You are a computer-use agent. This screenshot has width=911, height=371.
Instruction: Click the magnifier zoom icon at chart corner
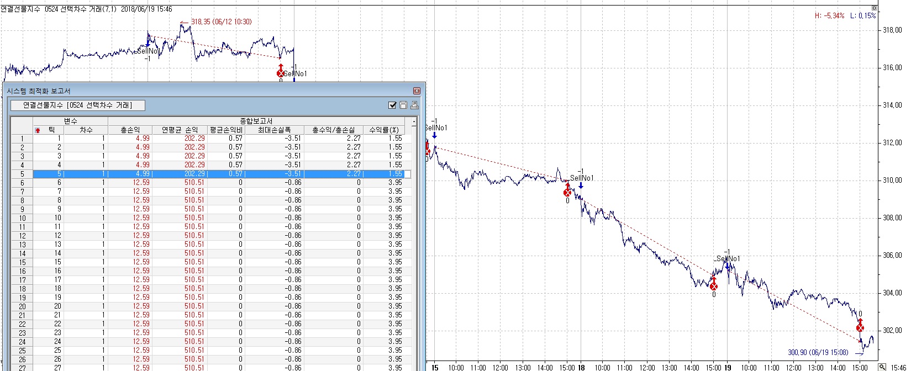[x=883, y=367]
